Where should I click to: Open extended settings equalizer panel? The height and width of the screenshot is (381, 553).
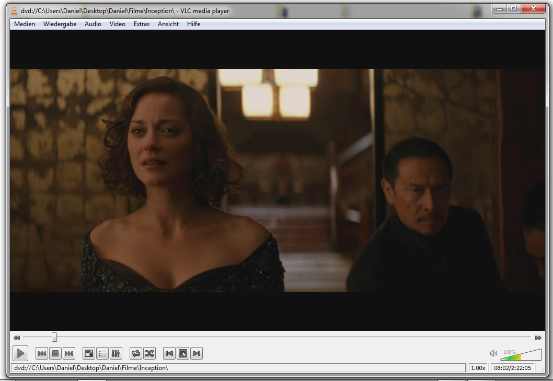pos(116,353)
